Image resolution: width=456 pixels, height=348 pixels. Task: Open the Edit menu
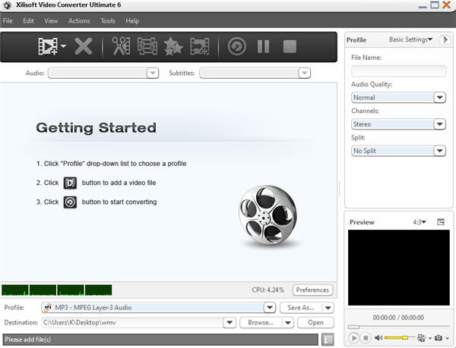click(x=28, y=21)
